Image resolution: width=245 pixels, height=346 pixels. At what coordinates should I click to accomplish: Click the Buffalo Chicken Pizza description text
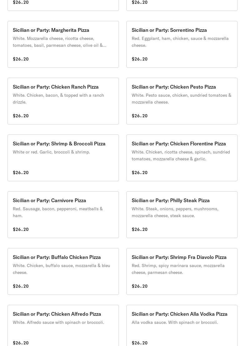pyautogui.click(x=61, y=269)
